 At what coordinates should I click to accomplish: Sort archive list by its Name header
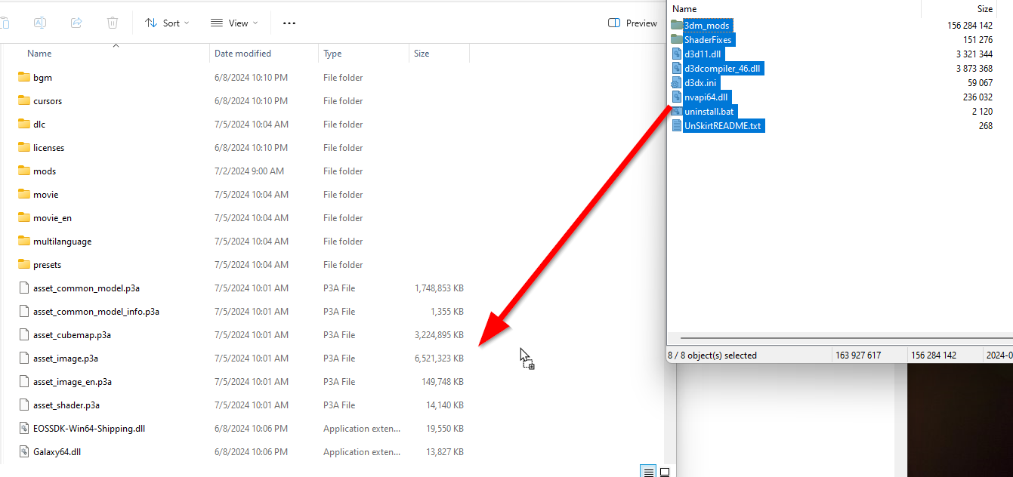[684, 9]
